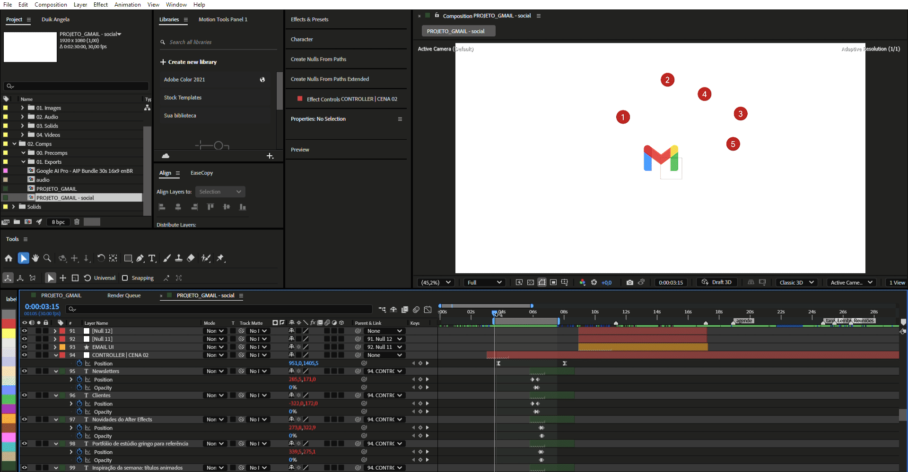Select the Rectangle shape tool

pyautogui.click(x=128, y=258)
